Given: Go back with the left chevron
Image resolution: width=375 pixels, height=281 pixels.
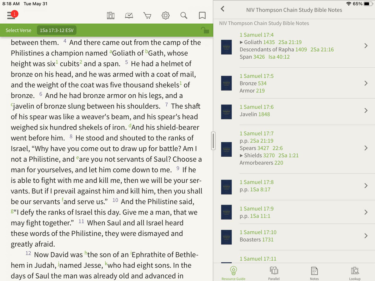Looking at the screenshot, I should (x=222, y=9).
